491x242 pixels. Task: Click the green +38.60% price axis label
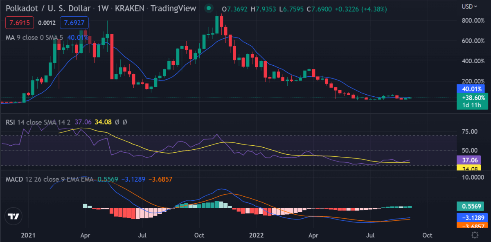(x=470, y=98)
